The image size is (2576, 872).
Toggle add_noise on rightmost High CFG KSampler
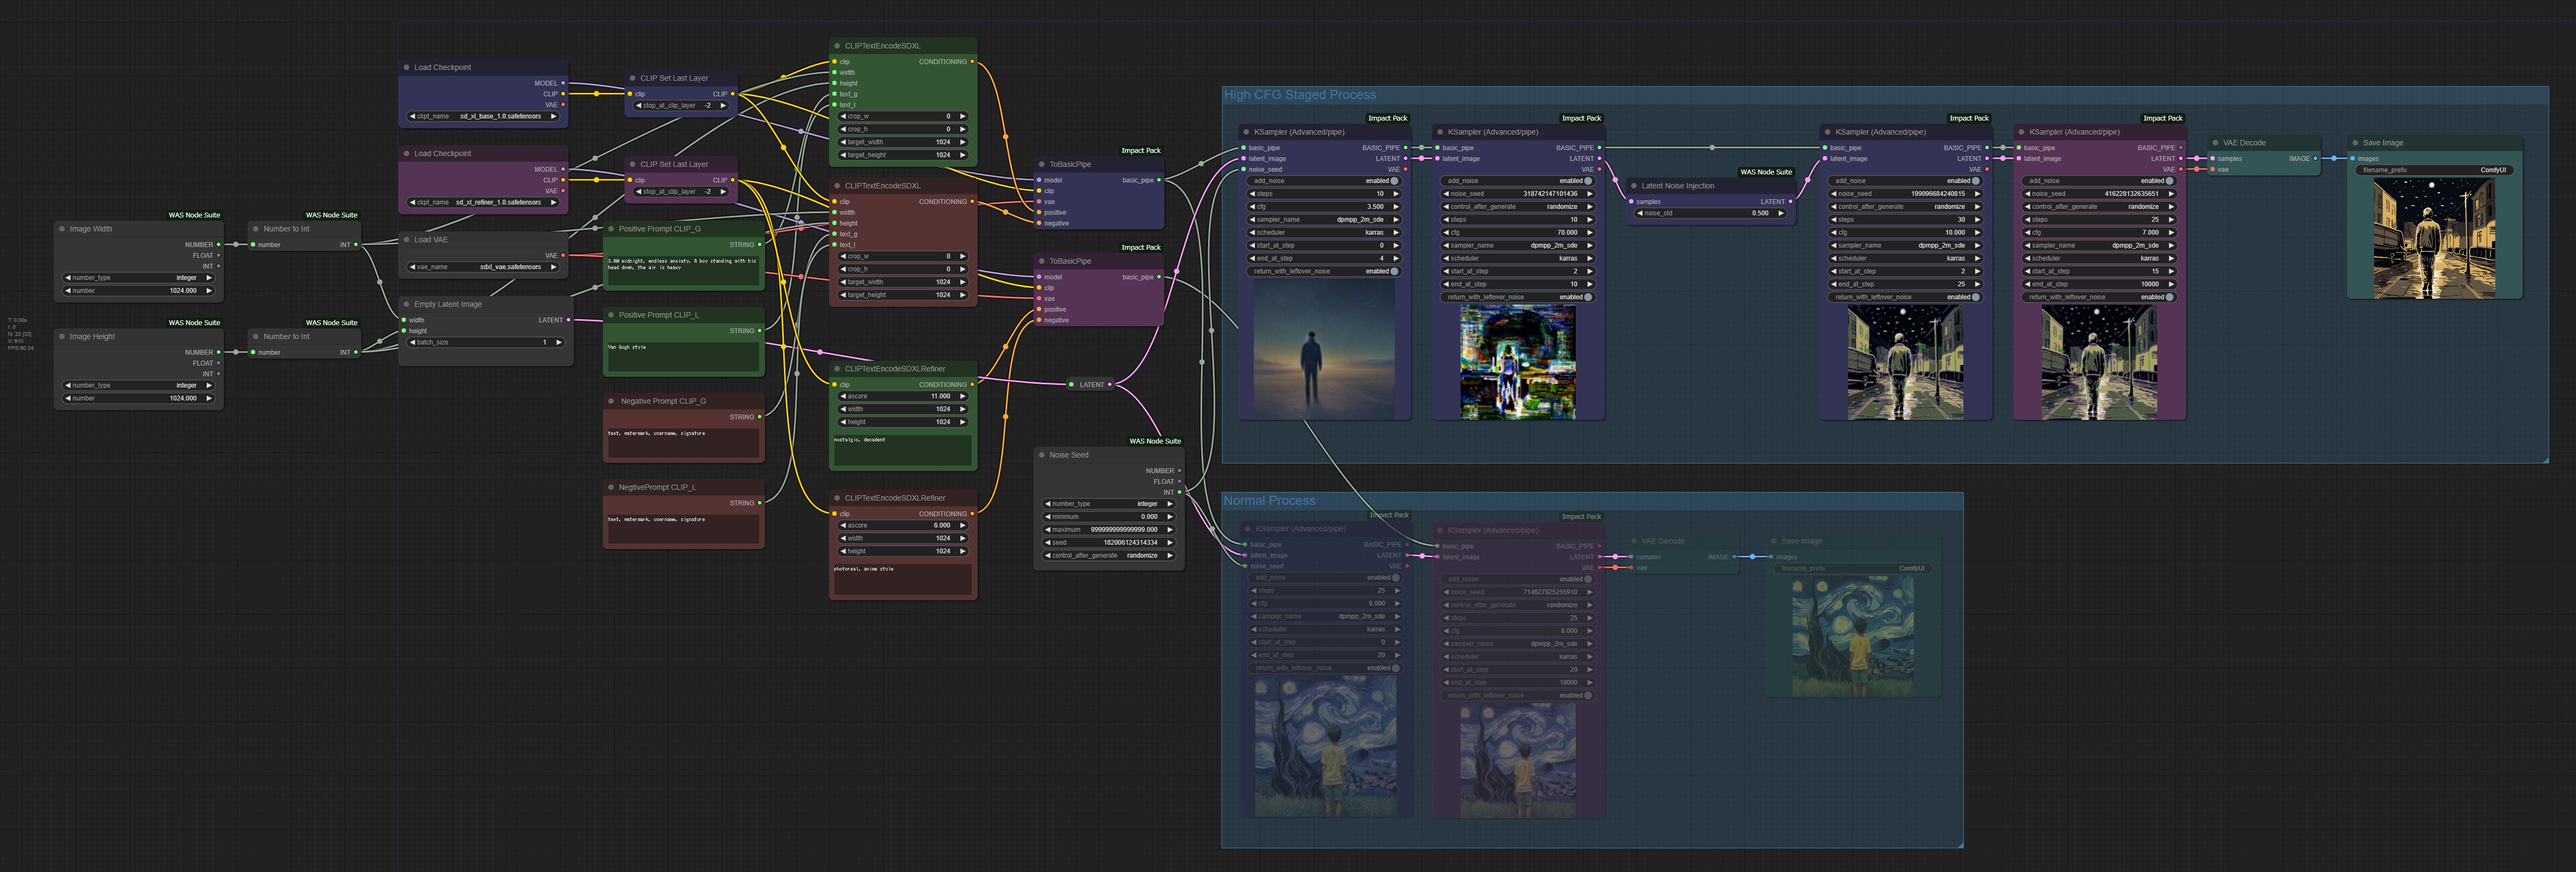(2169, 181)
